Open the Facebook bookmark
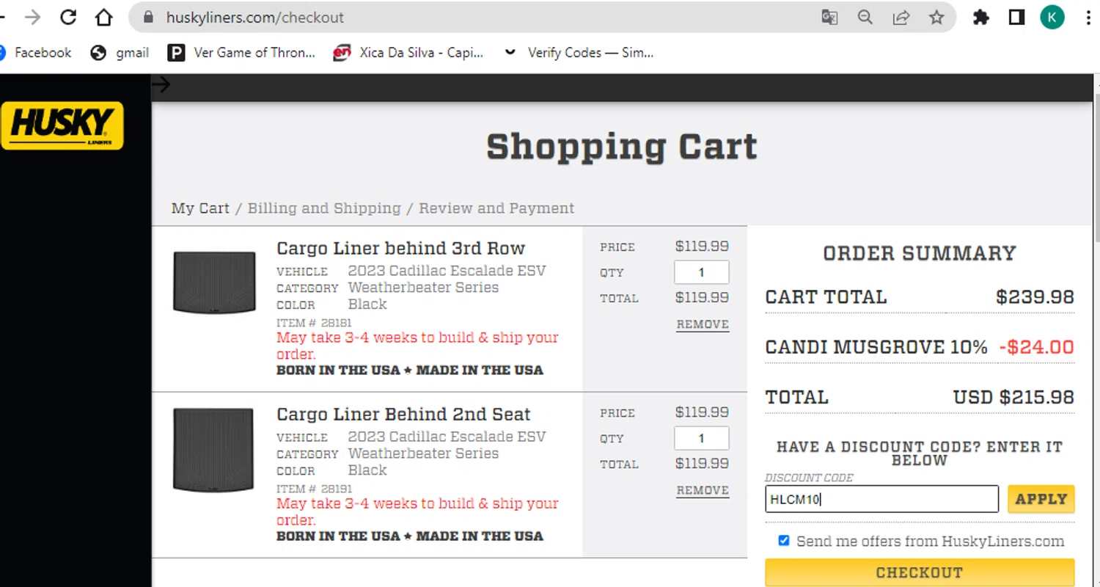The height and width of the screenshot is (587, 1100). [x=35, y=53]
